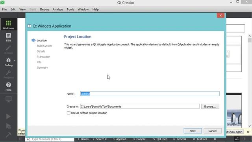
Task: Open the Search Results output pane
Action: coord(101,139)
